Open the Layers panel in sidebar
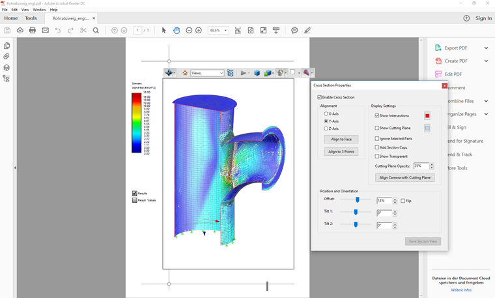495x298 pixels. (7, 68)
